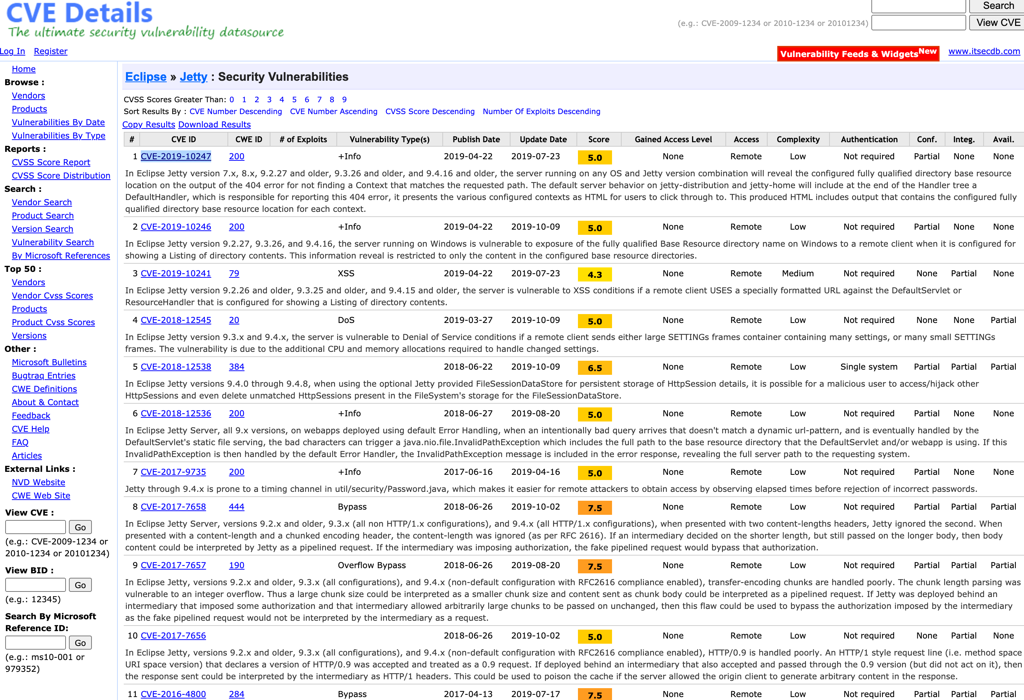1024x700 pixels.
Task: Open Bugtraq Entries
Action: tap(44, 375)
